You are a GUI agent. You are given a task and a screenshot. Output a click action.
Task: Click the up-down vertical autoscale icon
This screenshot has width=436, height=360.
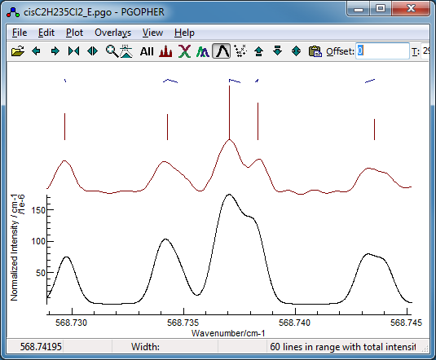pyautogui.click(x=296, y=51)
